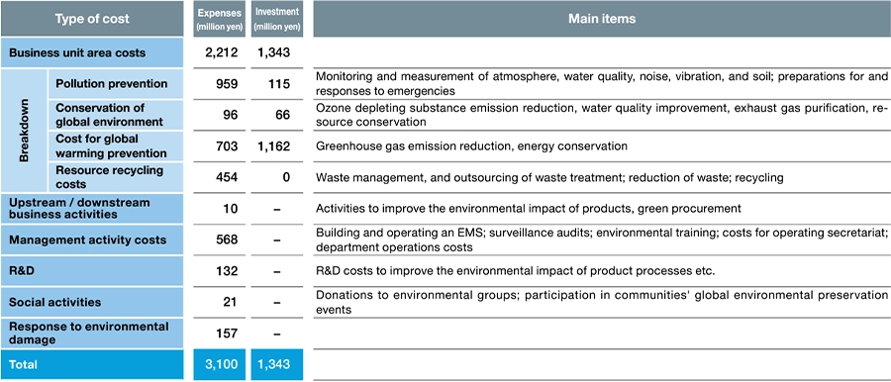
Task: Select the vertical 'Breakdown' label
Action: point(24,131)
